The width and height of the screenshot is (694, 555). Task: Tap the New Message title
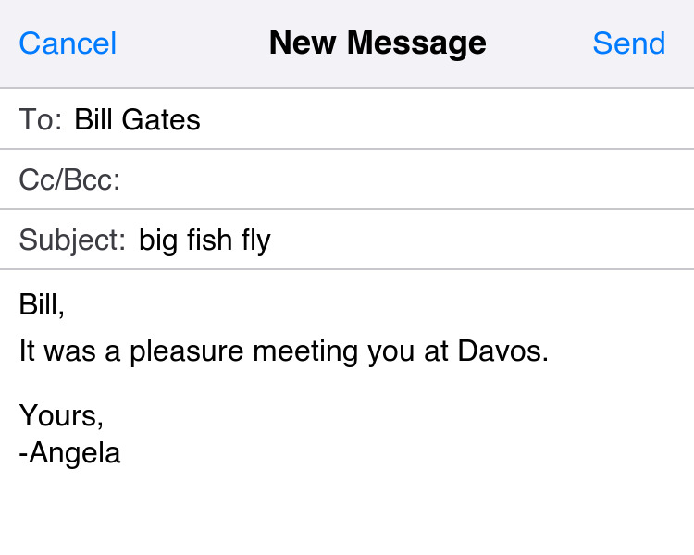point(378,43)
